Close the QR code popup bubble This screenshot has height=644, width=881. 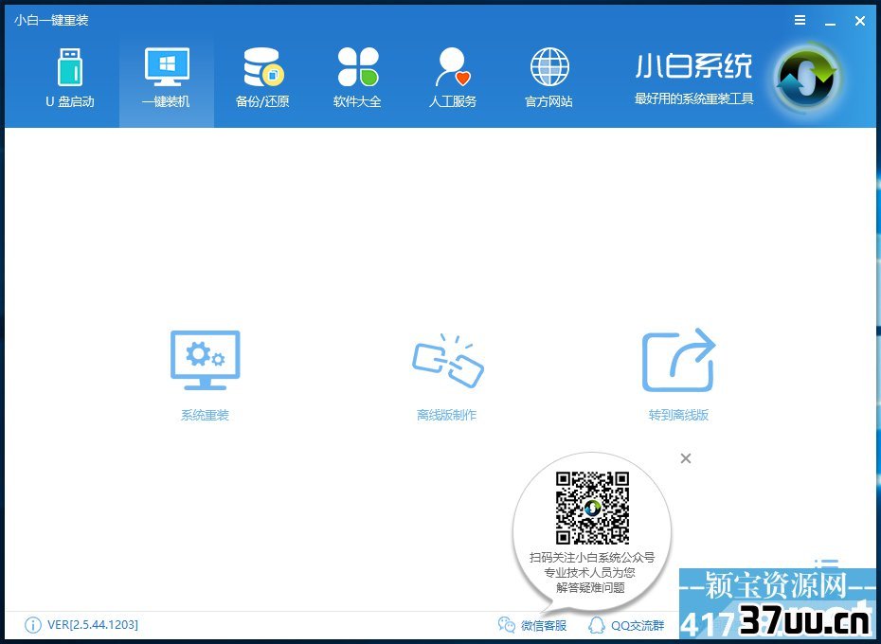click(x=686, y=458)
